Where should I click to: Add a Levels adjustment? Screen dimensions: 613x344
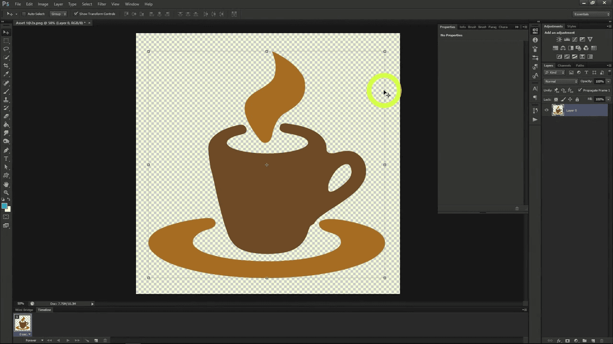pos(567,39)
